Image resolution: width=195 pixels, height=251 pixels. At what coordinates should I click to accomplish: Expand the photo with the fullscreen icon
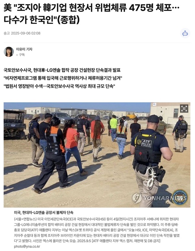tap(184, 108)
